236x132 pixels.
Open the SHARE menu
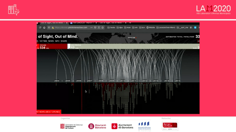point(64,41)
